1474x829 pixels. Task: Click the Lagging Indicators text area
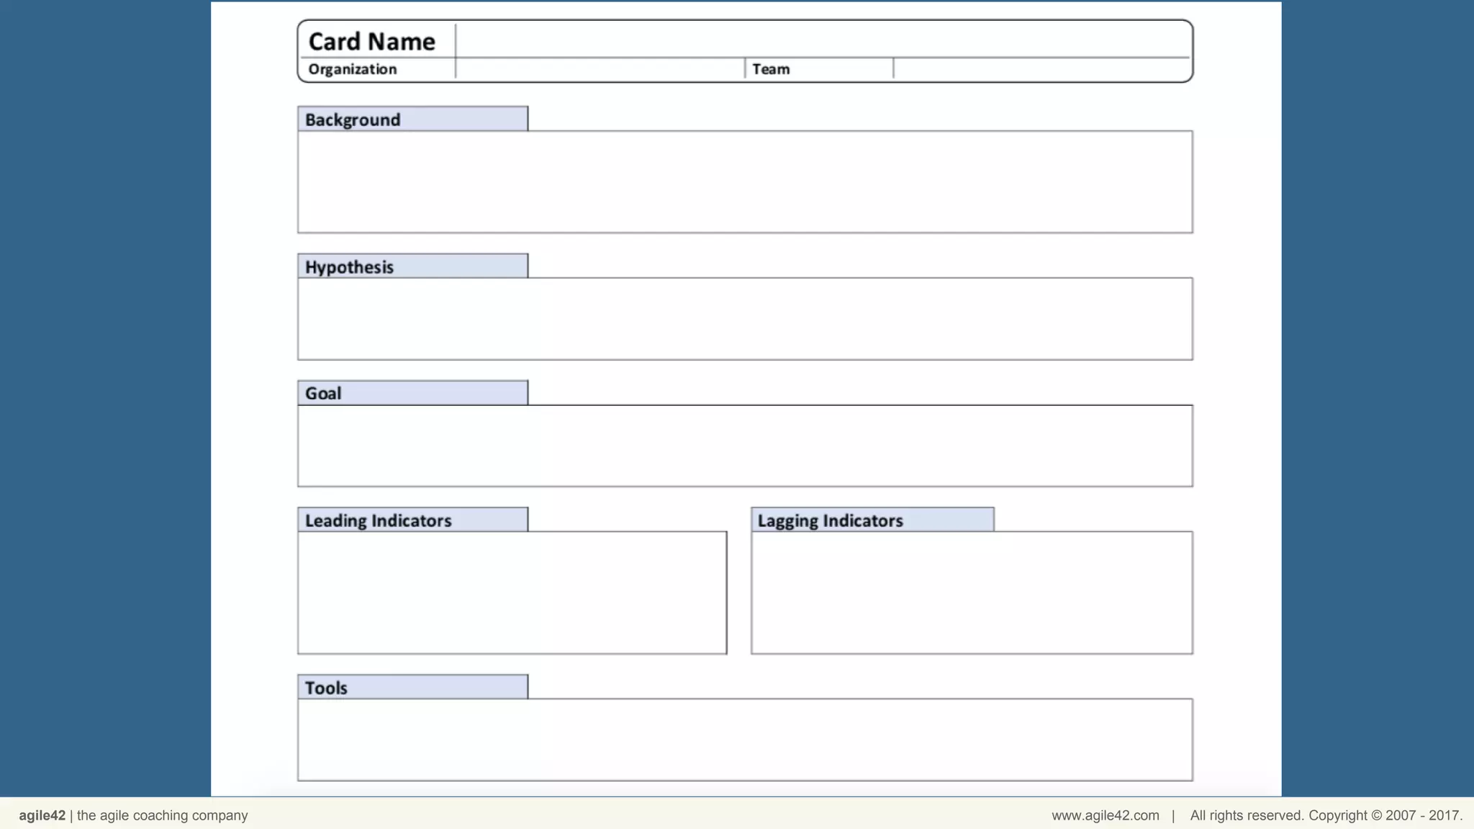[972, 592]
